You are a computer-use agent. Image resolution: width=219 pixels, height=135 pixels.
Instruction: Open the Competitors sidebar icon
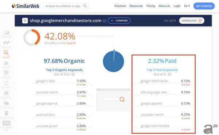pos(7,103)
